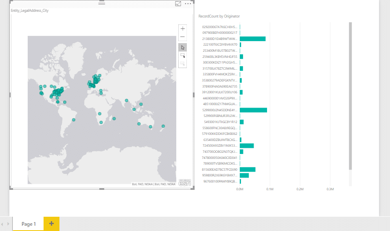
Task: Grab the visual's drag handle at top
Action: [x=102, y=3]
